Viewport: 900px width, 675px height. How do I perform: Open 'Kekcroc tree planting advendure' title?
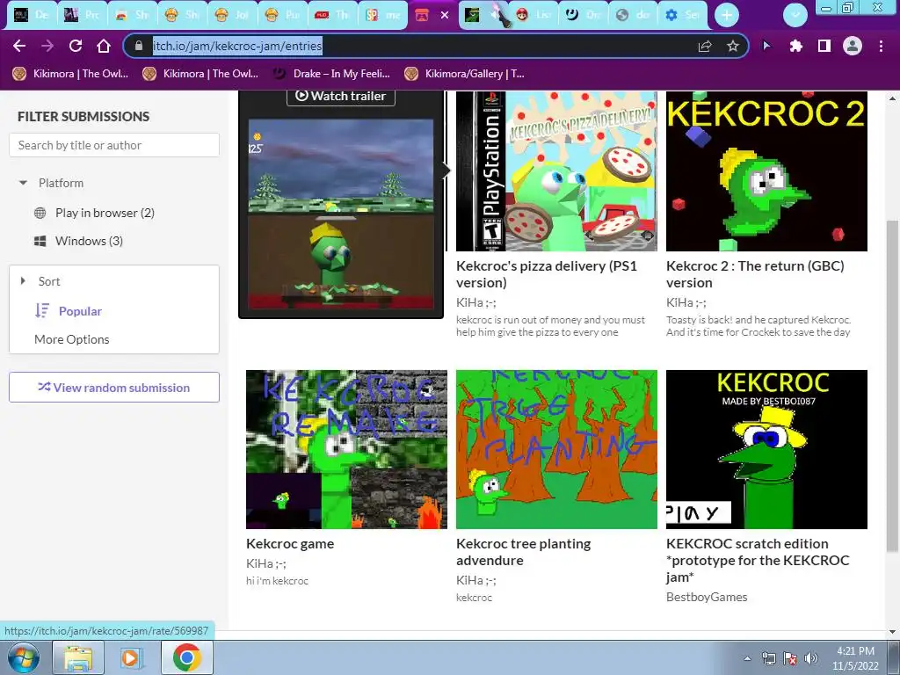524,552
